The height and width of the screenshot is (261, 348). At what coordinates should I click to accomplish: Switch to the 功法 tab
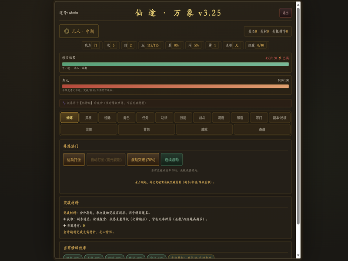(x=164, y=117)
